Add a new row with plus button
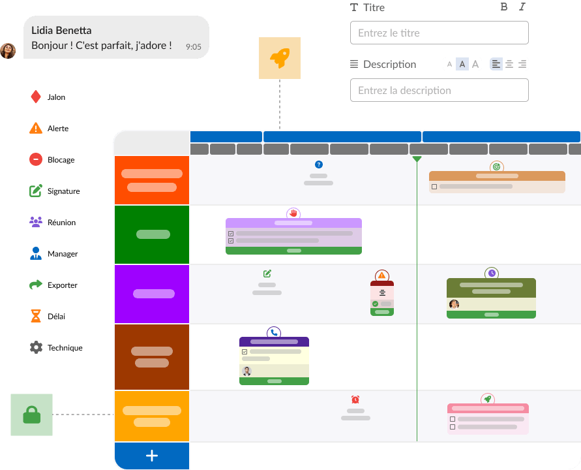The height and width of the screenshot is (470, 581). [152, 456]
